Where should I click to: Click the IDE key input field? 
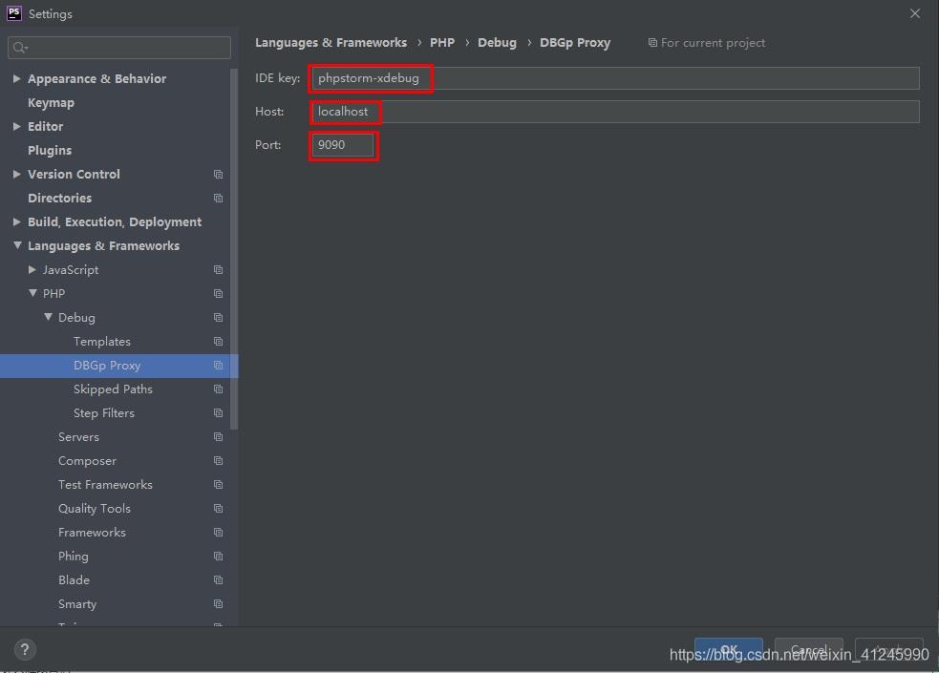[x=611, y=78]
